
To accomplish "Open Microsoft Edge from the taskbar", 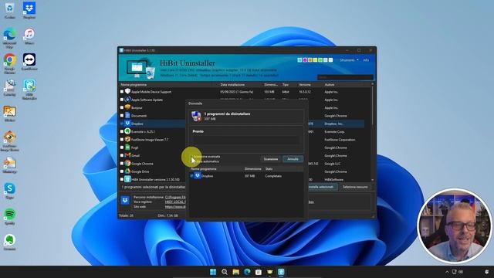I will (x=247, y=272).
